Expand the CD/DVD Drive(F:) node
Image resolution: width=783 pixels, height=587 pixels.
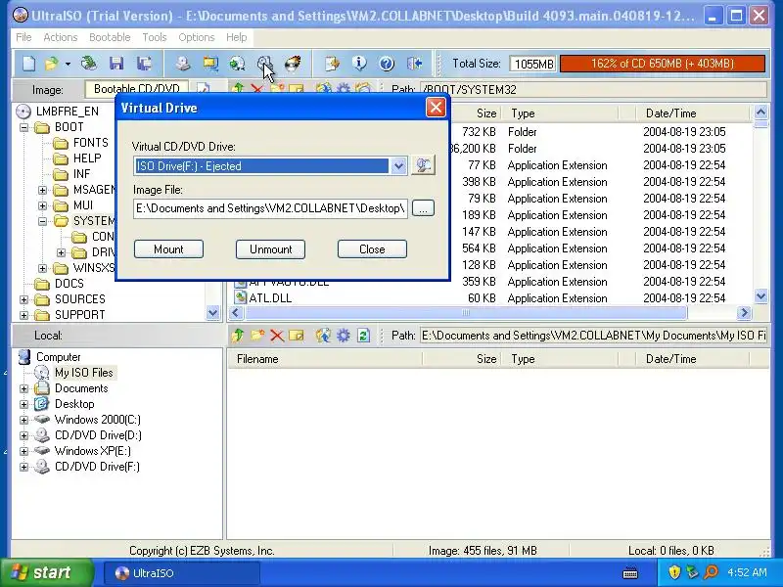pos(23,467)
